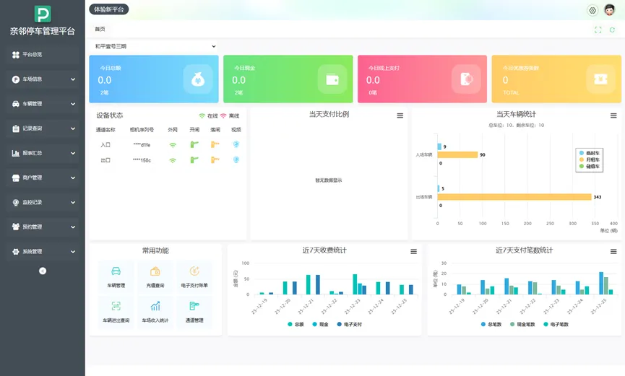625x376 pixels.
Task: Click the wallet icon on 今日现金 card
Action: pos(332,79)
